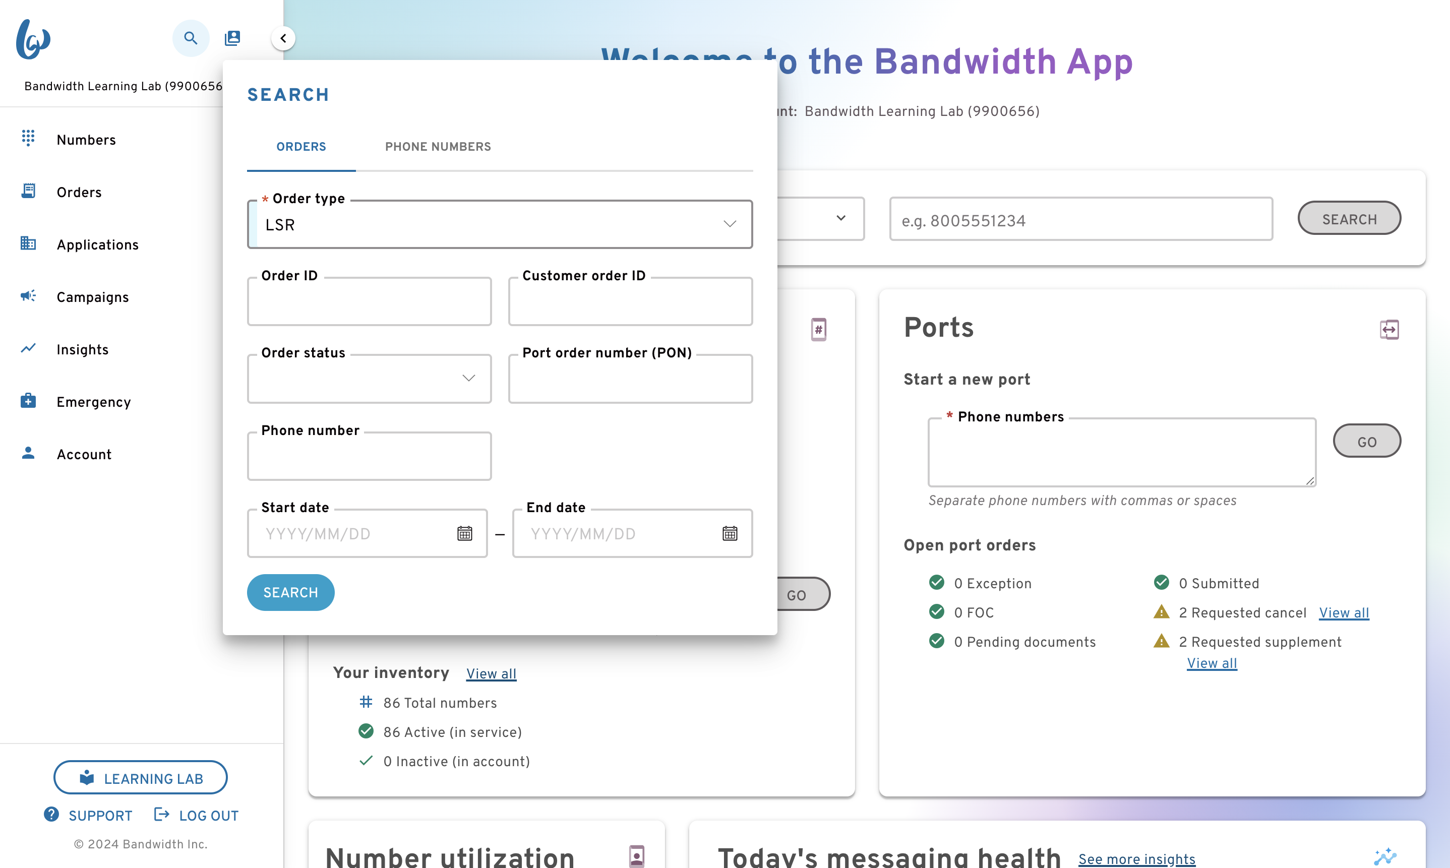Click the Support link
Image resolution: width=1450 pixels, height=868 pixels.
[100, 816]
